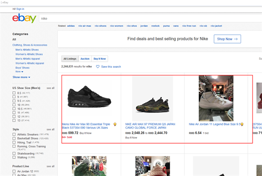Tick Running, Cross Training checkbox

click(14, 146)
